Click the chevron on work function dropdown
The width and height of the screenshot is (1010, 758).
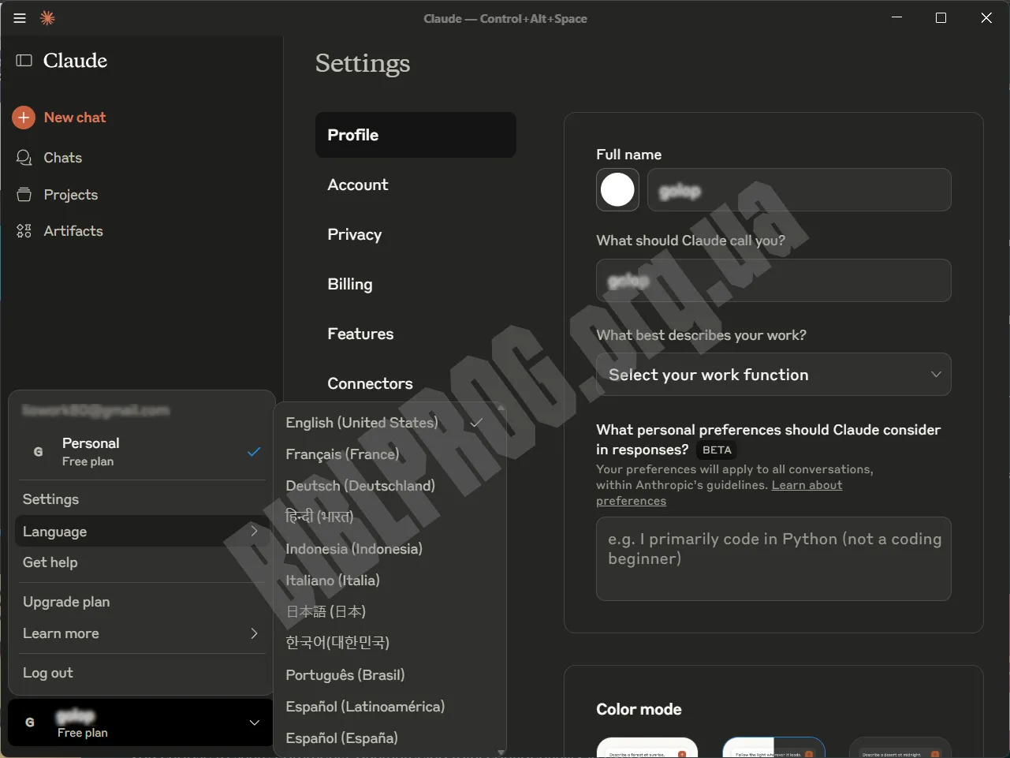tap(936, 375)
